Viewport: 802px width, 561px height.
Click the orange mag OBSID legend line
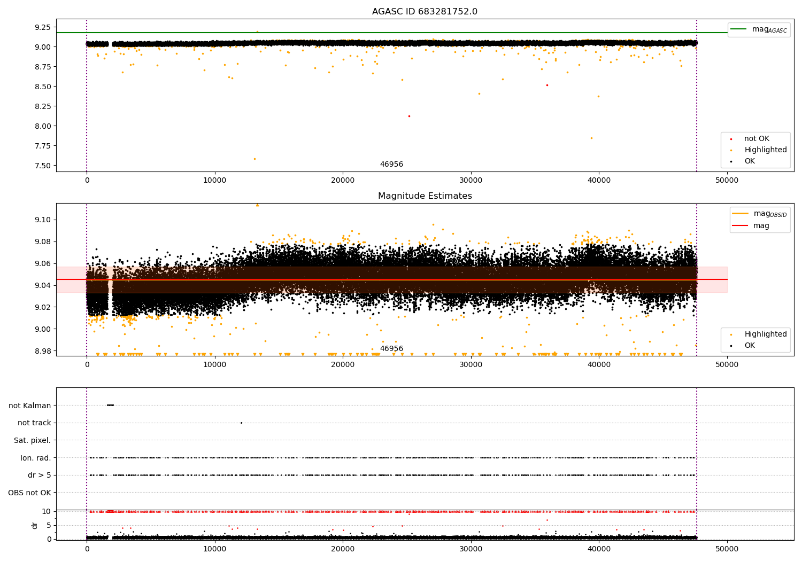click(x=741, y=214)
